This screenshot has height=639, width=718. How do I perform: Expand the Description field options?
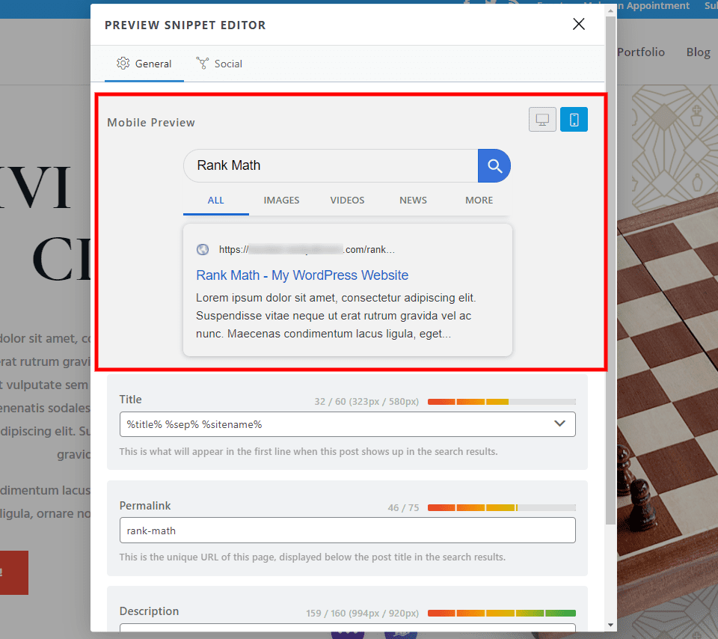pyautogui.click(x=559, y=631)
